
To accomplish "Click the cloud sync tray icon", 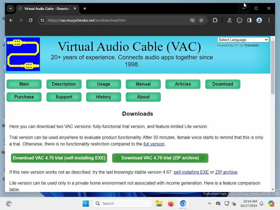I will pyautogui.click(x=218, y=203).
